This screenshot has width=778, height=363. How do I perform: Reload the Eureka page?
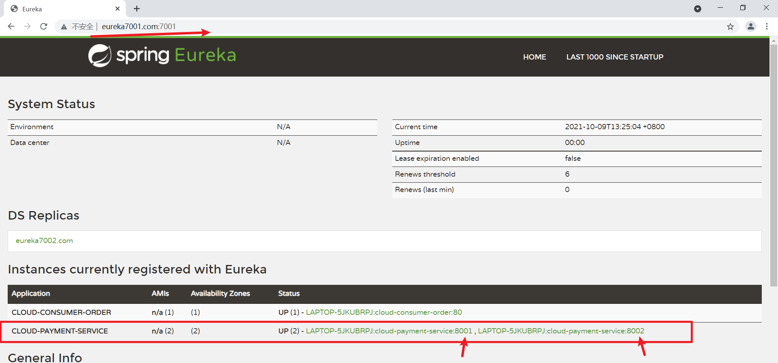44,26
